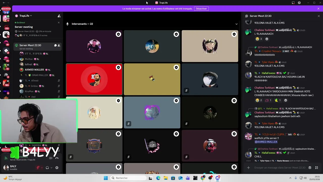Click moderator badge on first speaker tile
Viewport: 323px width, 182px height.
click(x=118, y=34)
